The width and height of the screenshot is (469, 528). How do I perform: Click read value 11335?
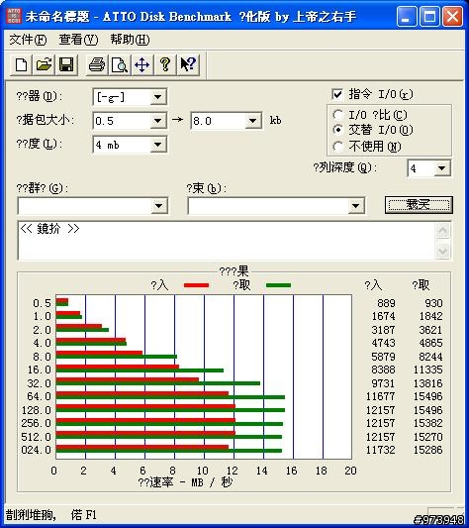[x=428, y=370]
